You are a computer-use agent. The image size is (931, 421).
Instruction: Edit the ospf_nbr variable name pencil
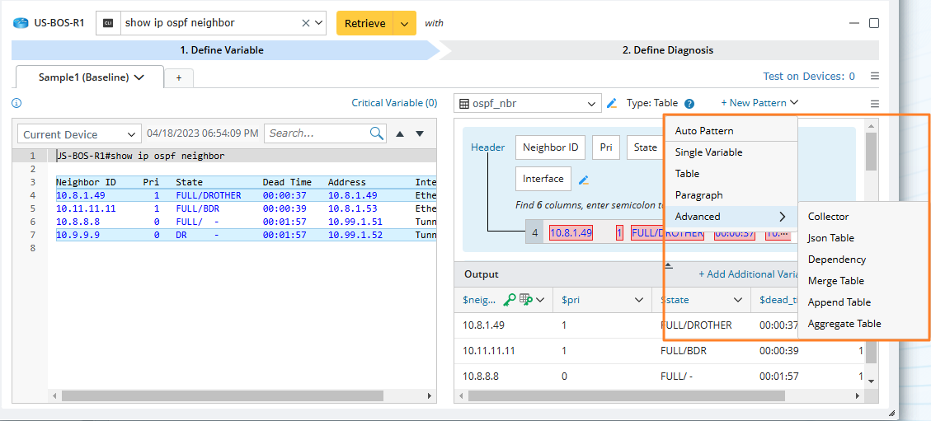click(x=612, y=103)
